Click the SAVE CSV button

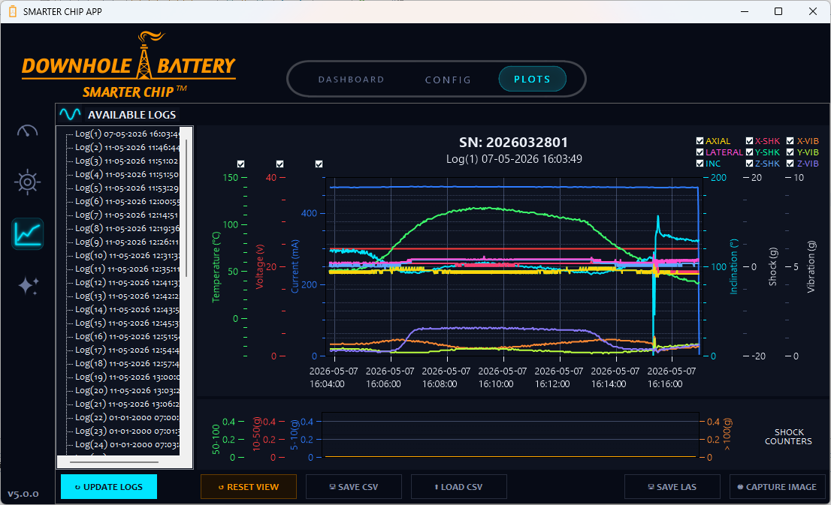click(x=353, y=487)
